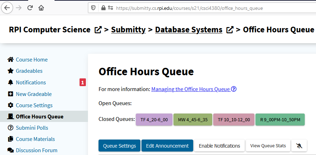The image size is (316, 155).
Task: Click the Discussion Forum chat bubbles icon
Action: [x=10, y=150]
